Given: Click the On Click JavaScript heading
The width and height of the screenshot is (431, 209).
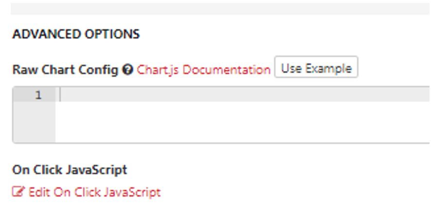Looking at the screenshot, I should (70, 170).
